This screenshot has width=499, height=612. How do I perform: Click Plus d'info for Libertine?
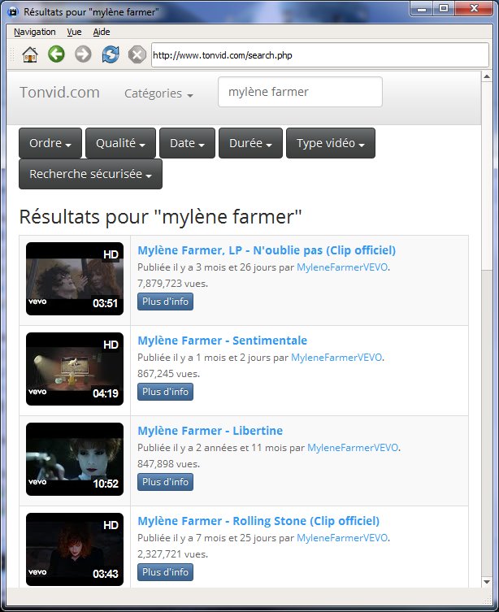(166, 482)
